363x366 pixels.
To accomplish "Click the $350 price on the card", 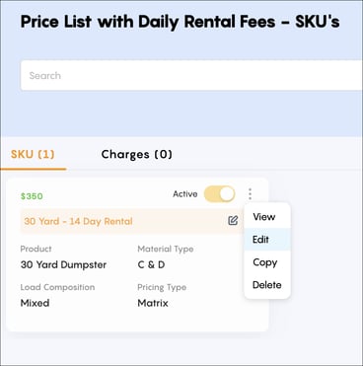I will pos(32,196).
